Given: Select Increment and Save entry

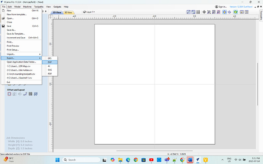Looking at the screenshot, I should click(21, 38).
